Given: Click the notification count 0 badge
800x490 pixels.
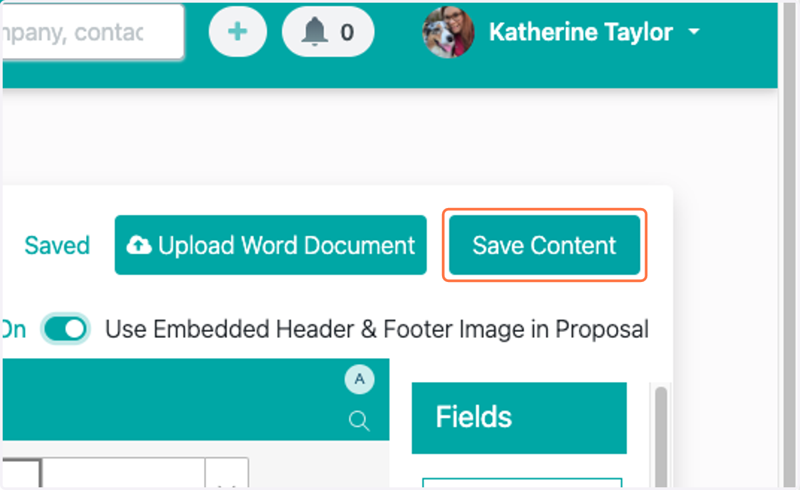Looking at the screenshot, I should 347,32.
